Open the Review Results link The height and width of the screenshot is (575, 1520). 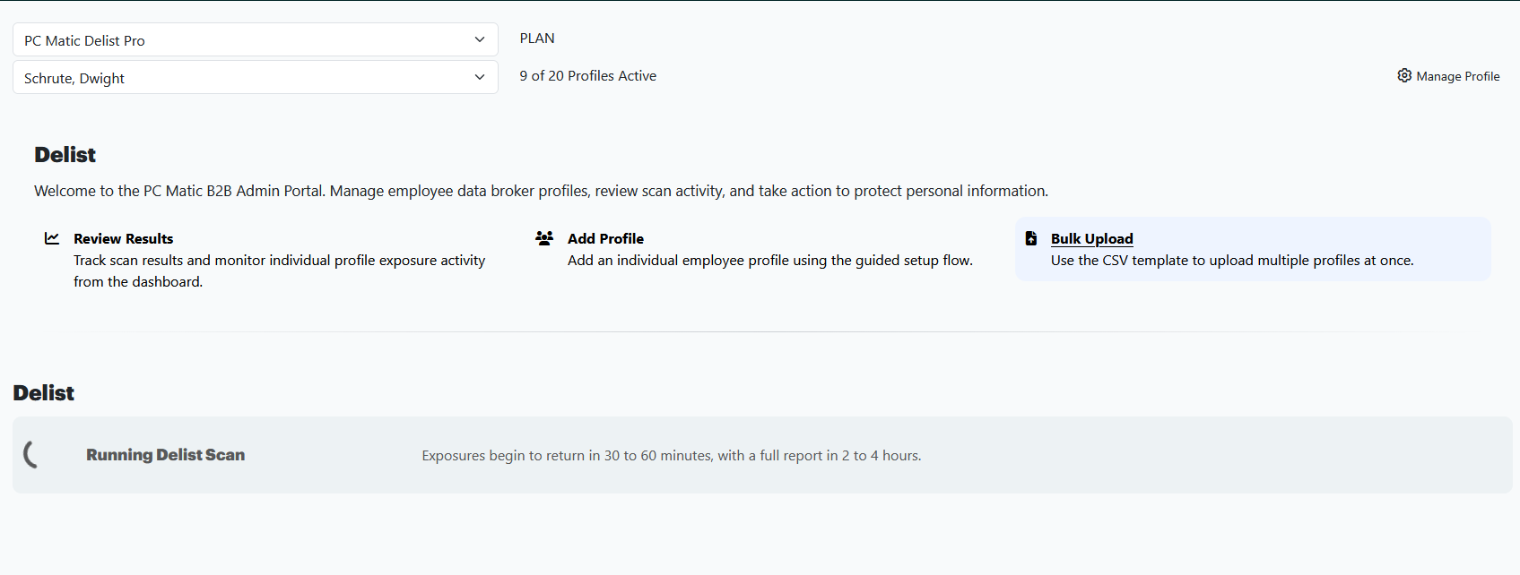[123, 238]
